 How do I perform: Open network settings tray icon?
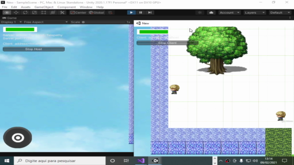248,161
